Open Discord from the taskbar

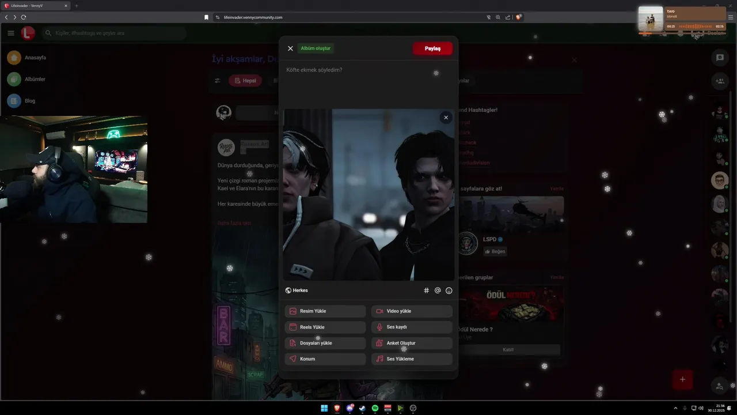(349, 408)
